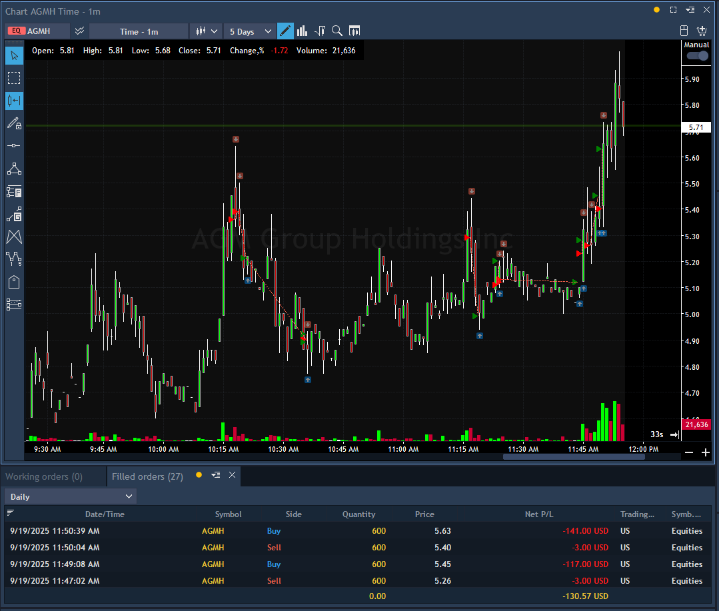This screenshot has width=719, height=611.
Task: Open the chart table data window icon
Action: click(x=355, y=31)
